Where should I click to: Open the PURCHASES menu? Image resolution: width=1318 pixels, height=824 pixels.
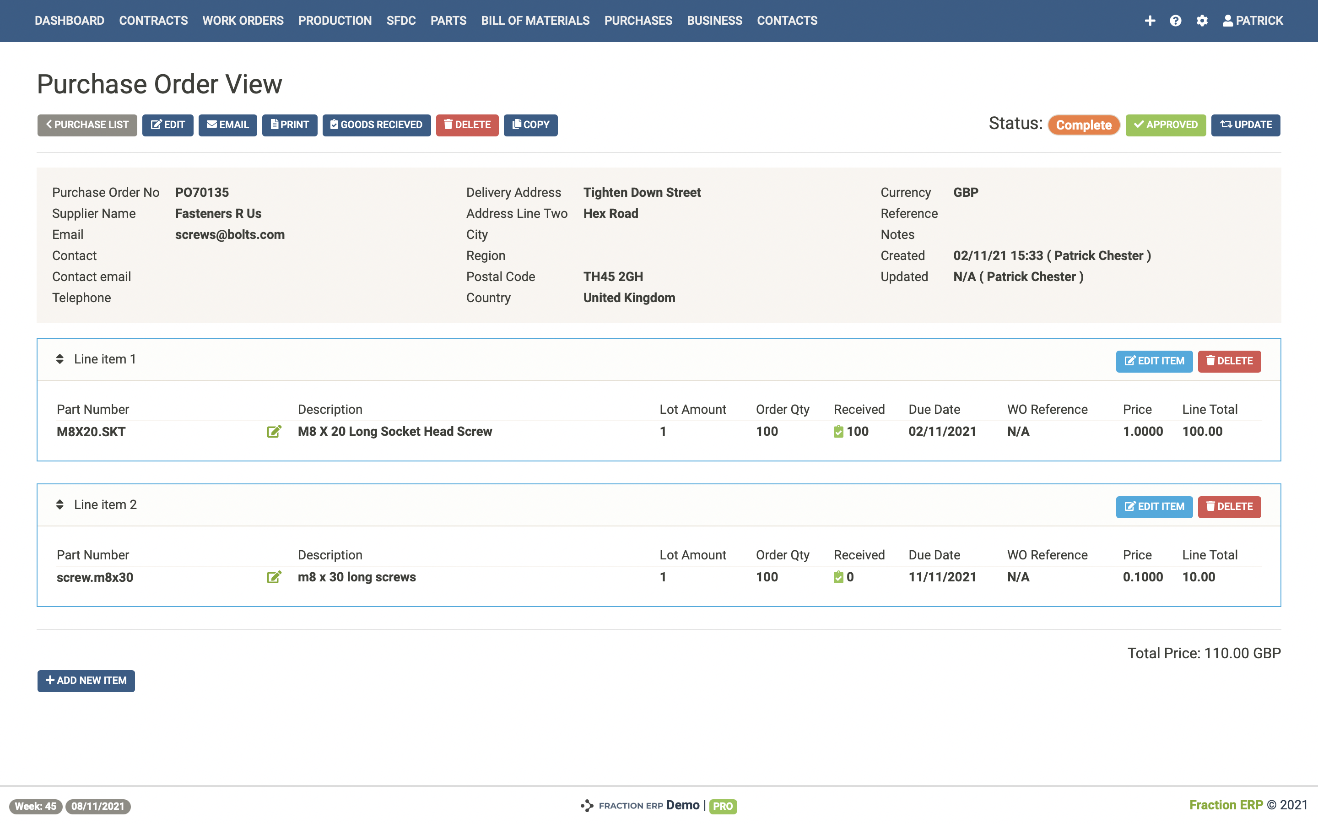pyautogui.click(x=638, y=21)
